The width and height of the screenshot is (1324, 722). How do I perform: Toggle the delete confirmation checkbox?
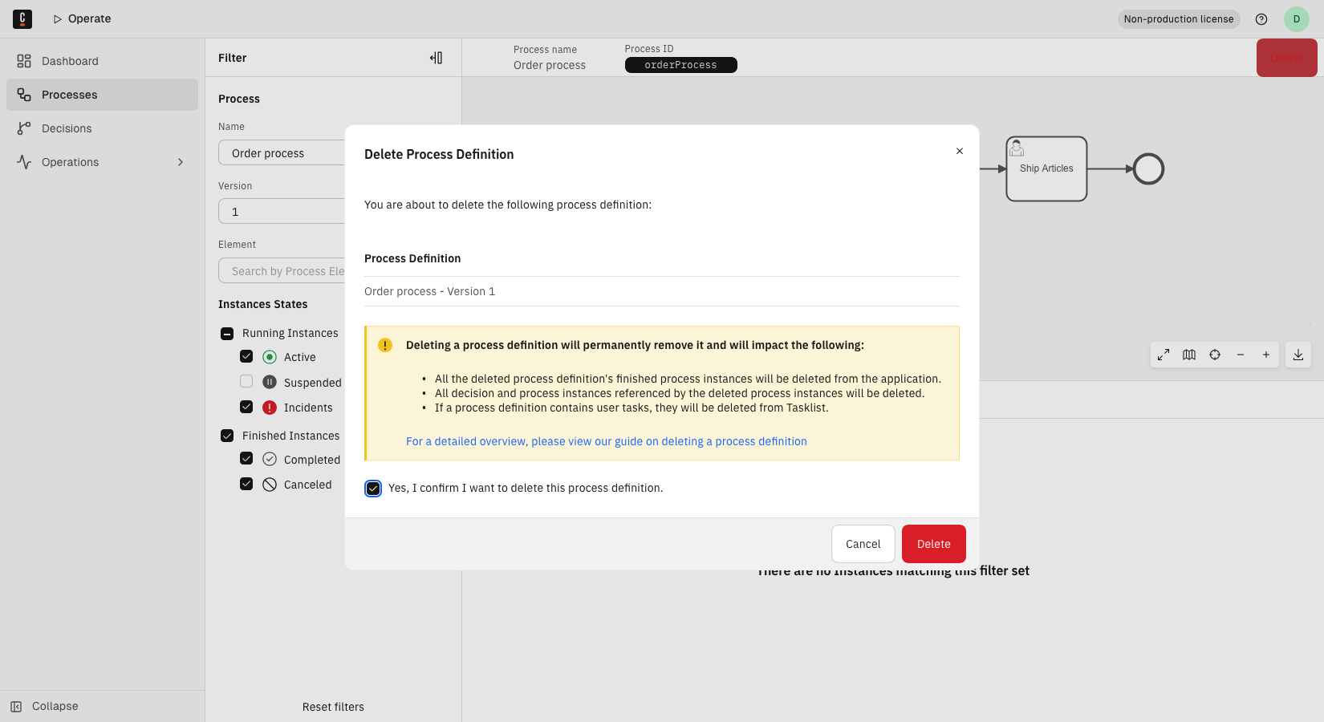pos(373,489)
